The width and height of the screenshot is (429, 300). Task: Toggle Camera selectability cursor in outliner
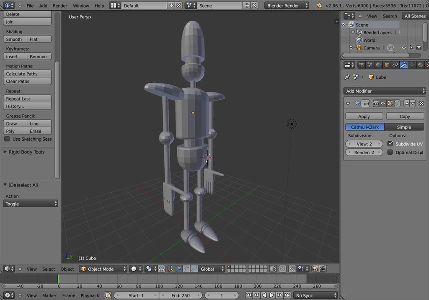(x=411, y=48)
